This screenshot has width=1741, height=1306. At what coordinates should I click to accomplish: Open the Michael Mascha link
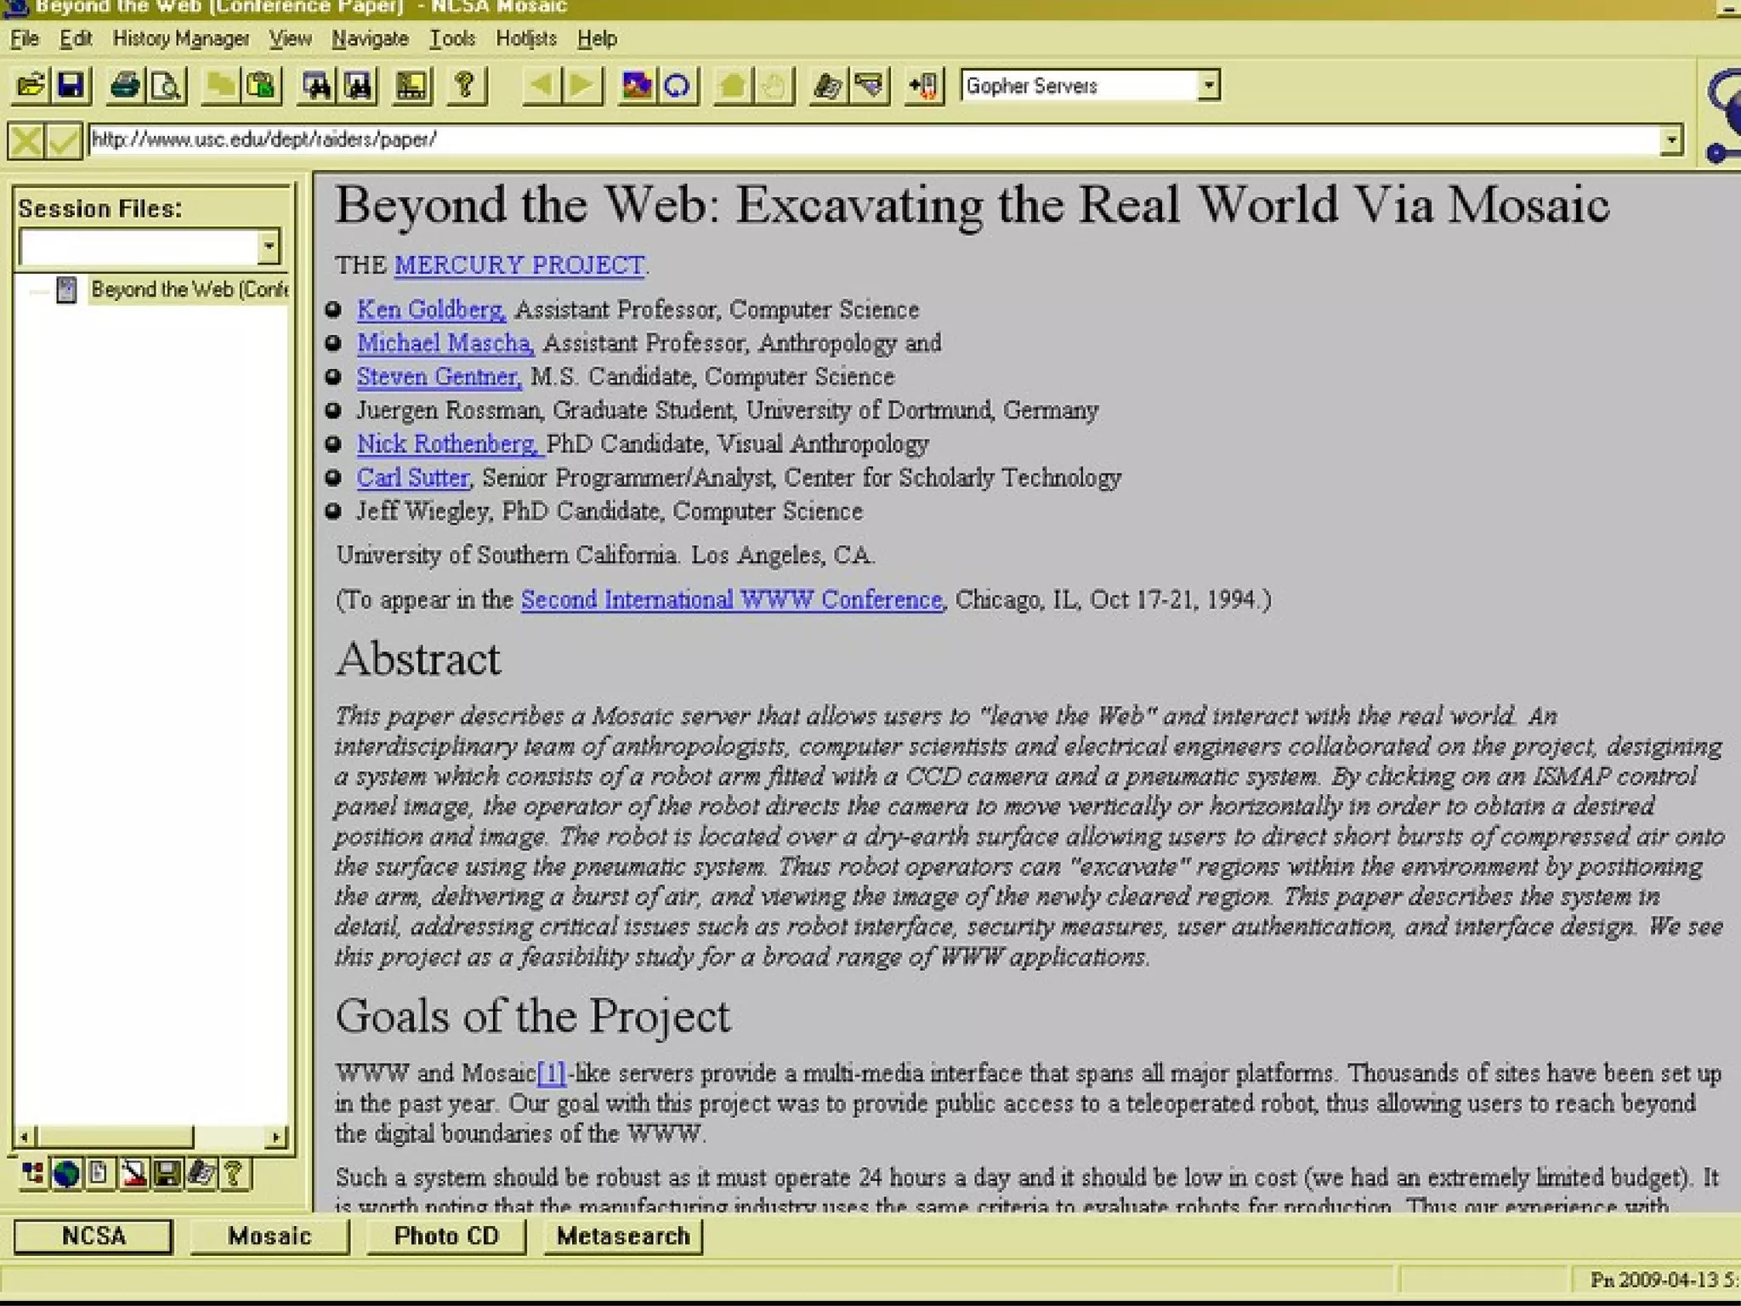[444, 343]
